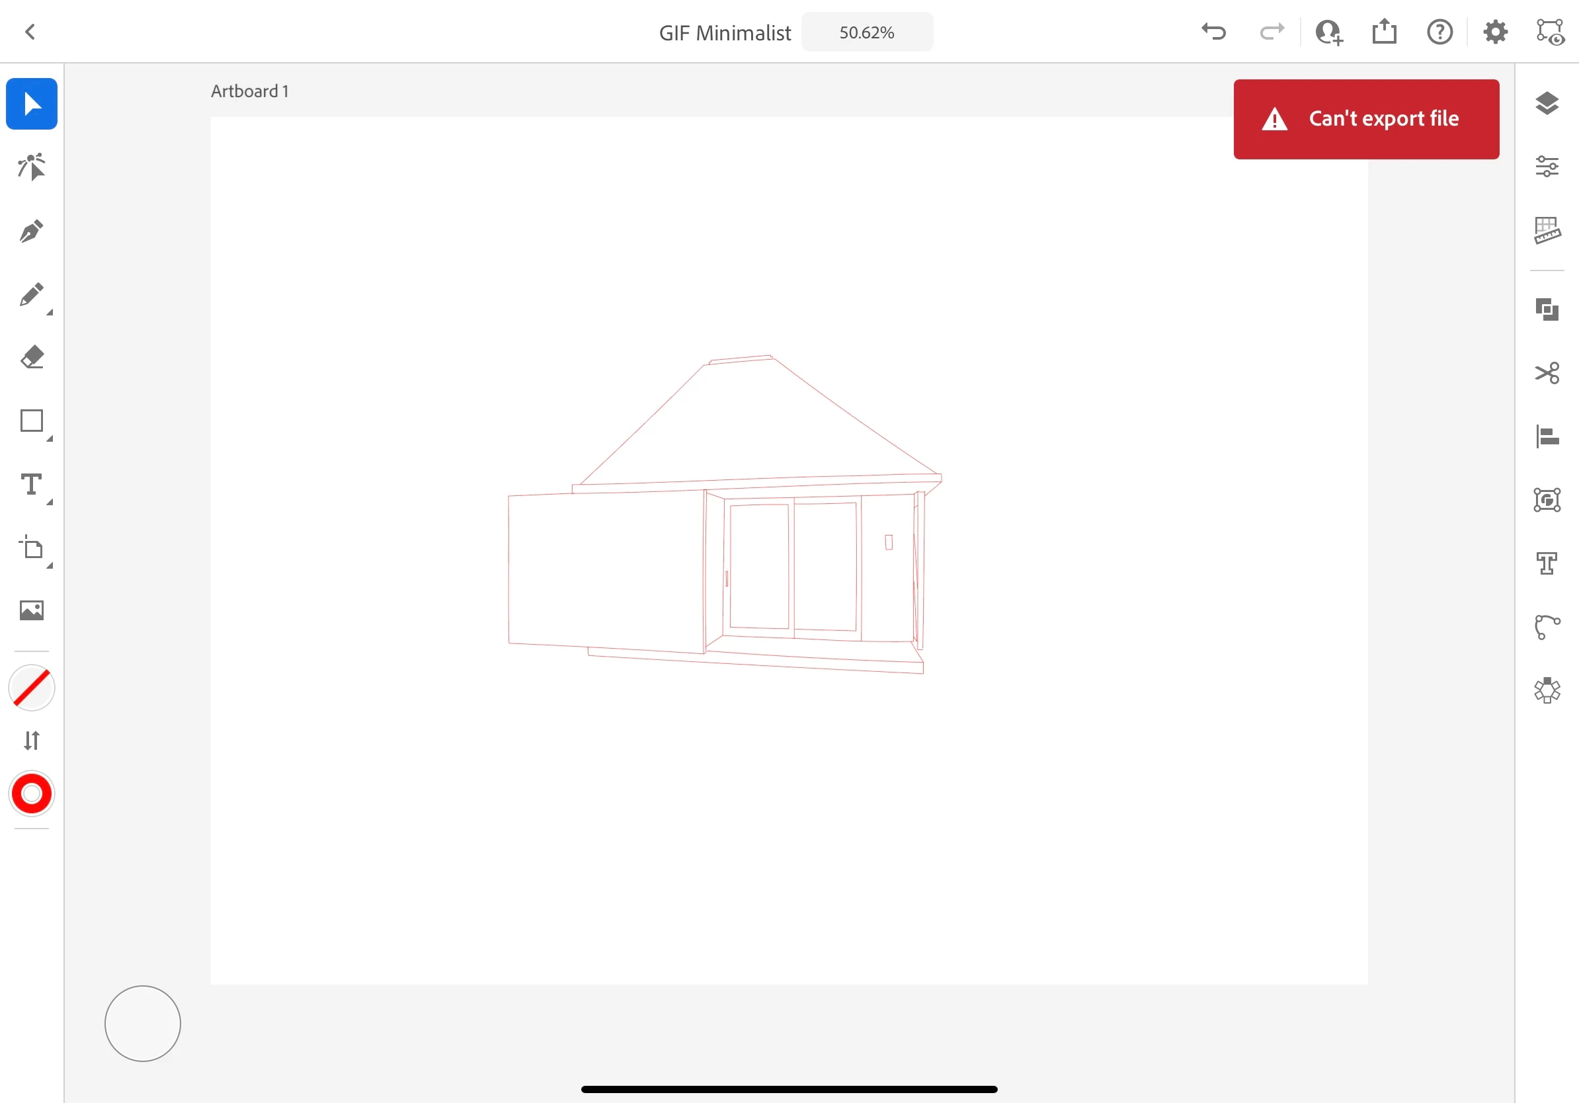The height and width of the screenshot is (1103, 1579).
Task: Open the Share and export menu
Action: tap(1384, 32)
